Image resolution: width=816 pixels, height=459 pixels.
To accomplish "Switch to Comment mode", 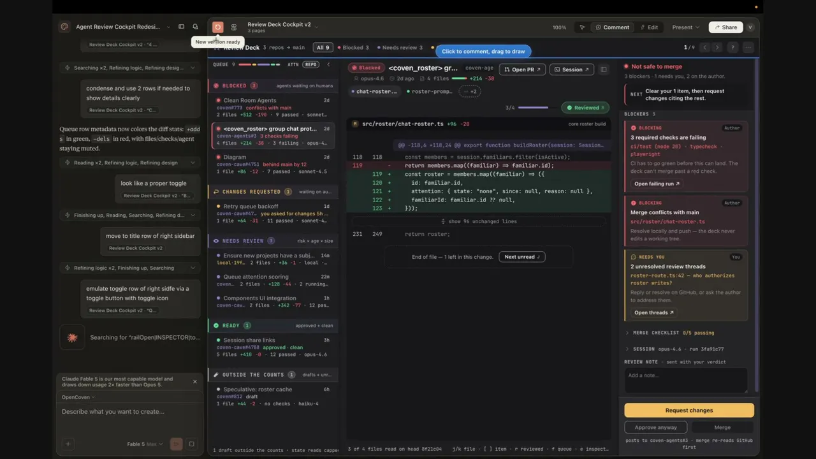I will point(612,27).
